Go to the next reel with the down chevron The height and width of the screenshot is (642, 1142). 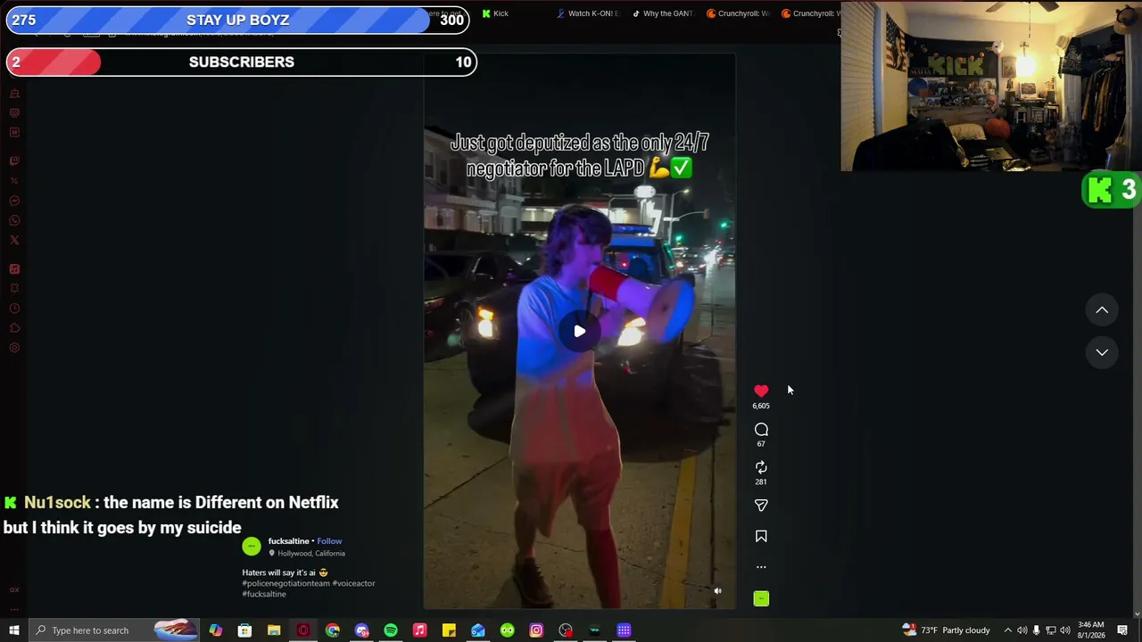click(1102, 352)
